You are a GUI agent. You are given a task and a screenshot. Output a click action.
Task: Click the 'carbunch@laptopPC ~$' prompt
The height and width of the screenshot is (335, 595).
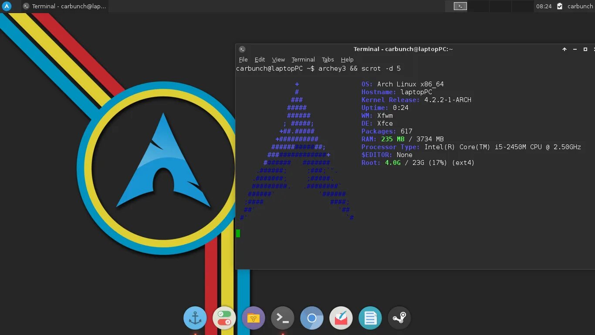(x=275, y=68)
